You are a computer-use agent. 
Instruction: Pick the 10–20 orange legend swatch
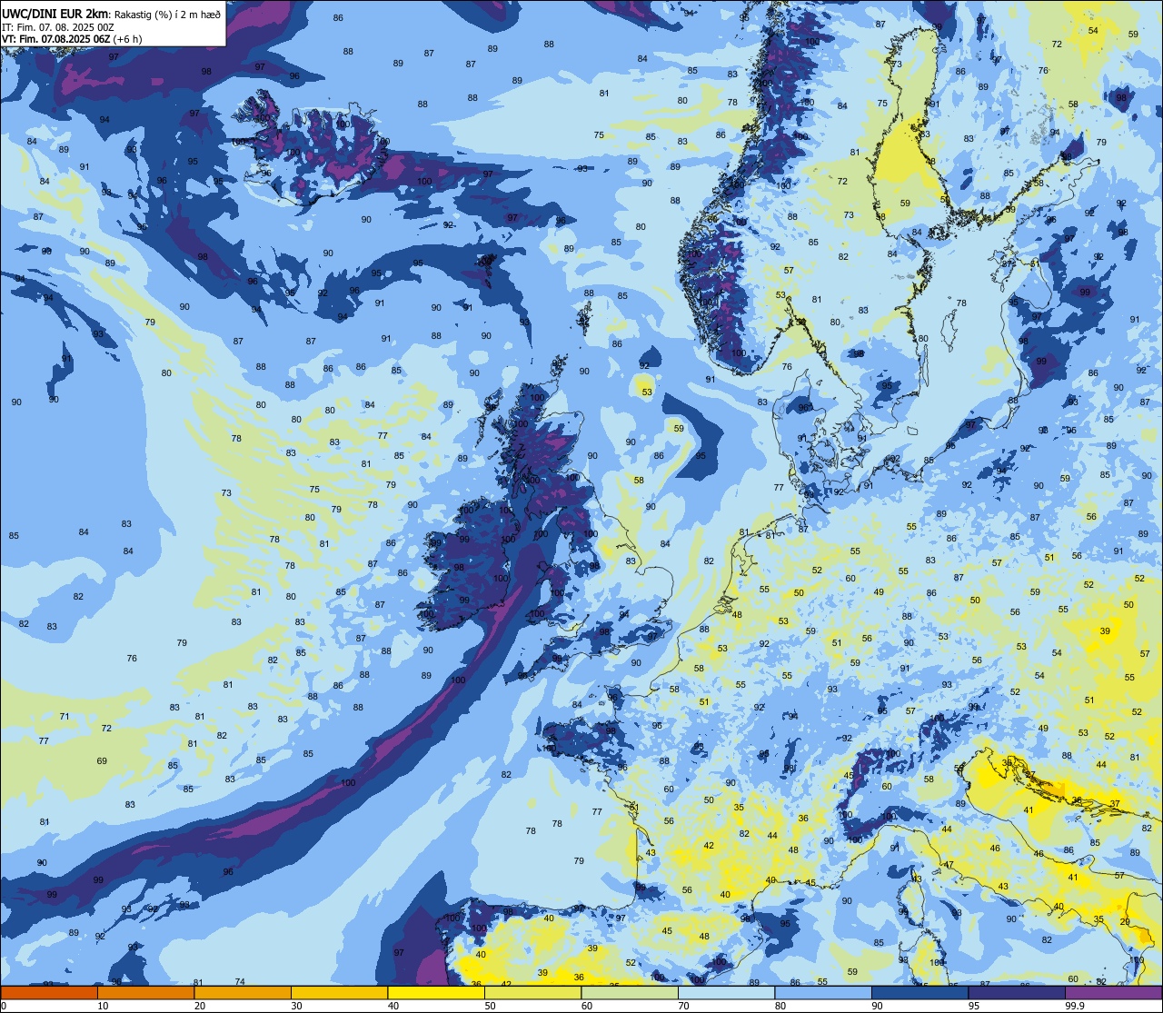point(145,992)
